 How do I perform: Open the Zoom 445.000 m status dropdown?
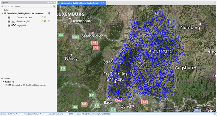pyautogui.click(x=17, y=114)
